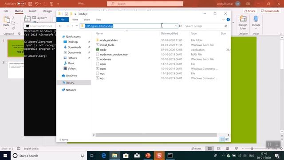Open Task View on the taskbar

pyautogui.click(x=92, y=156)
